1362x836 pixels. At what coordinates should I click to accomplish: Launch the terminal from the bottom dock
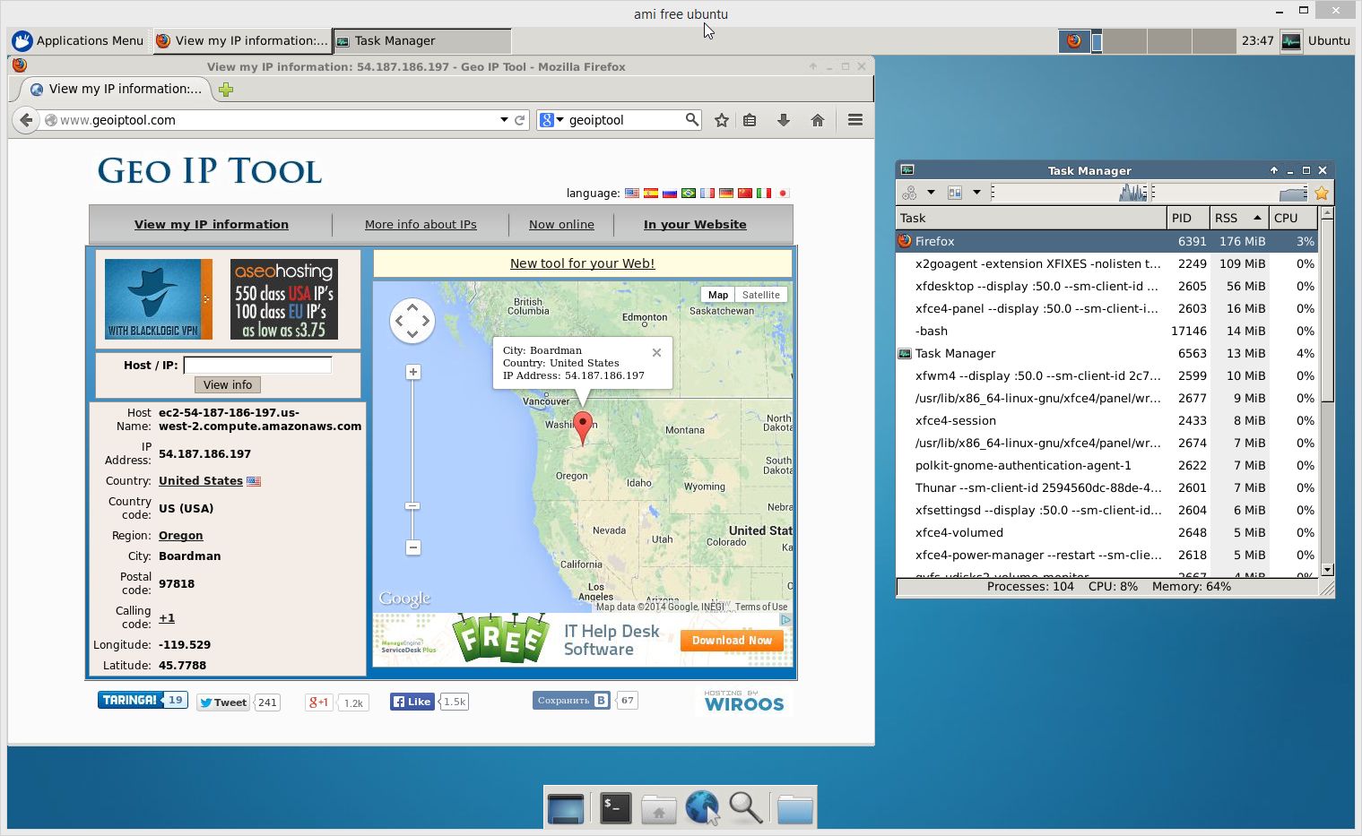615,808
